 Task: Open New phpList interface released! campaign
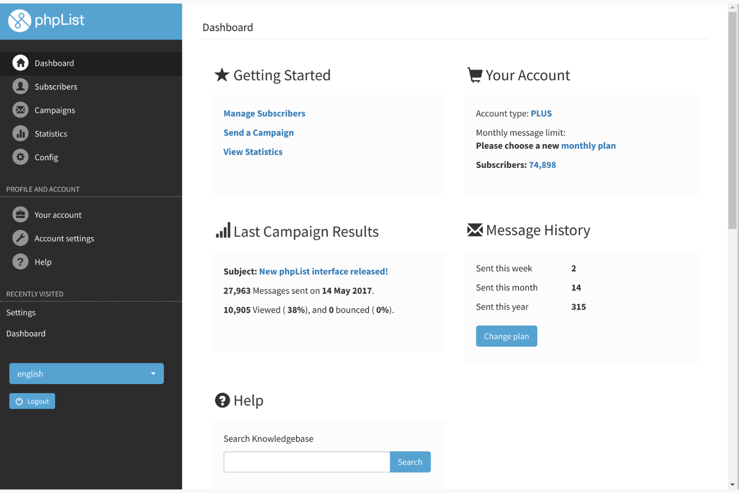click(324, 271)
